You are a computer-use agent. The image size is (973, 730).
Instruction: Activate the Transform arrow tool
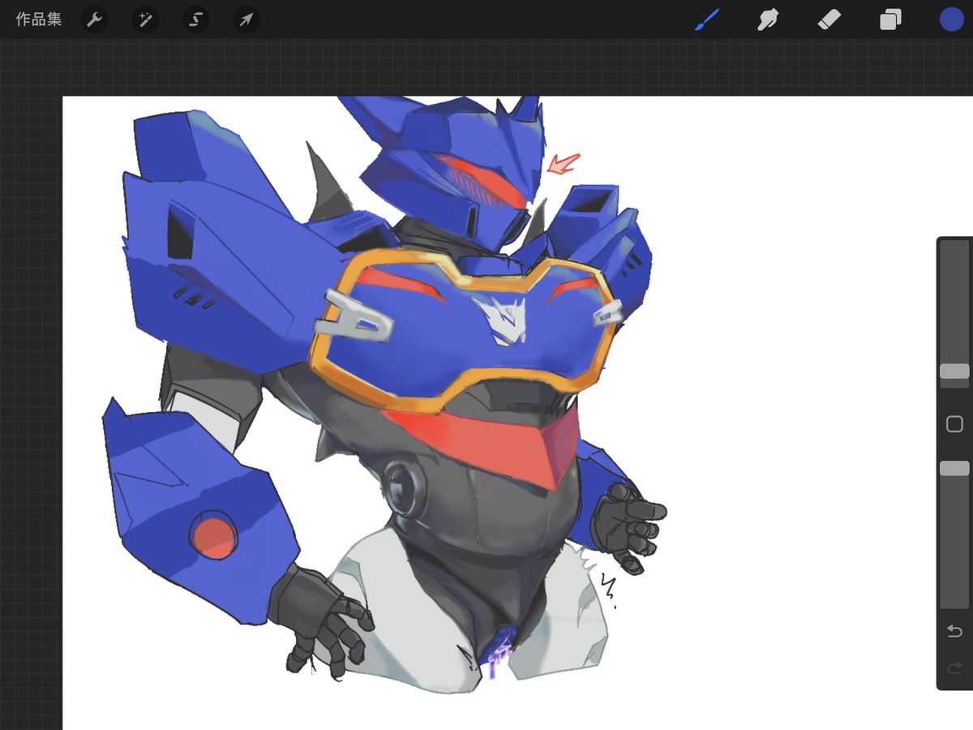(246, 19)
